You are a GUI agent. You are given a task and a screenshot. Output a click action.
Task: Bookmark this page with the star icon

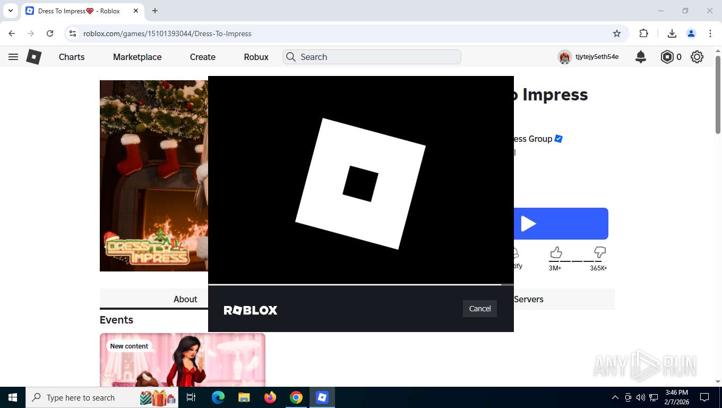[x=617, y=33]
